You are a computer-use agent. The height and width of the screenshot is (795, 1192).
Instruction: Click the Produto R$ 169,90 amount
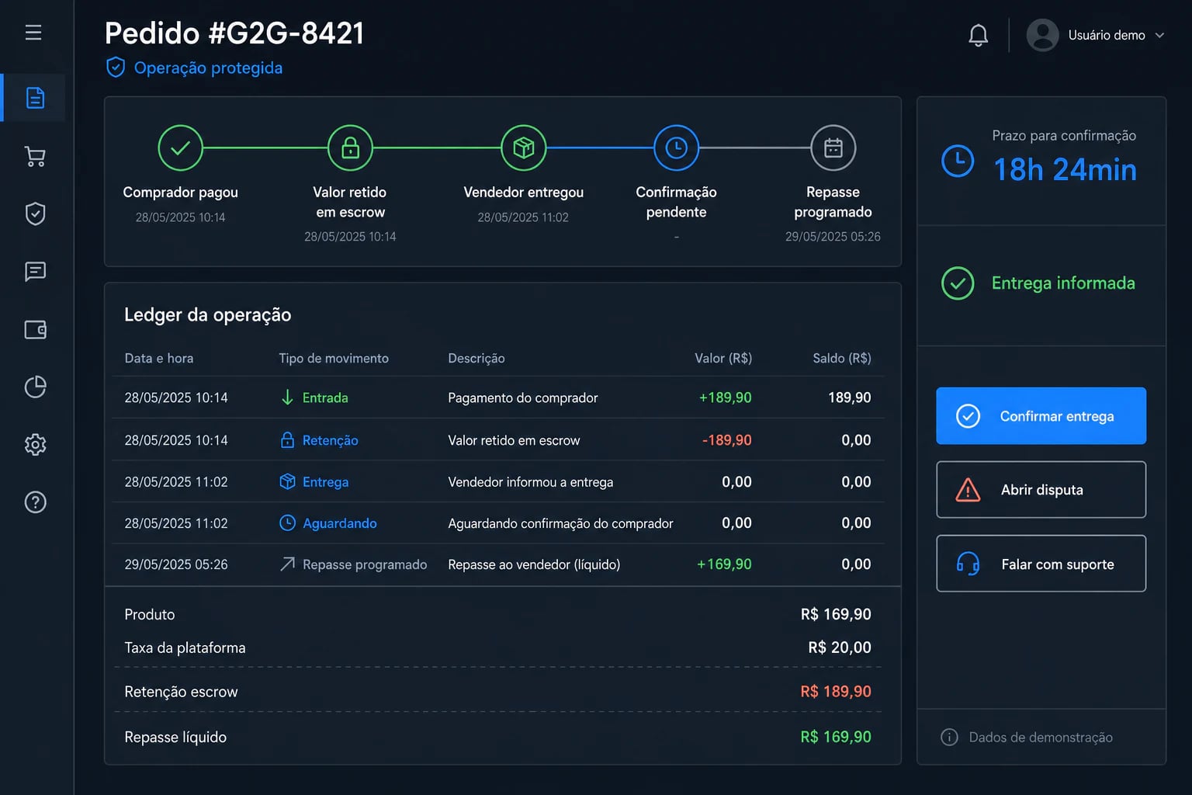click(x=836, y=614)
